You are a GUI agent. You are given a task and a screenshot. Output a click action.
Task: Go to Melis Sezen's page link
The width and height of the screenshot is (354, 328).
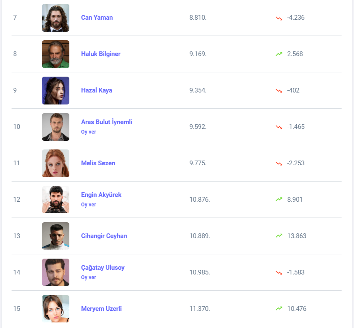(98, 163)
